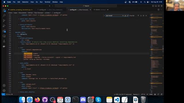184x103 pixels.
Task: Open the Docker view in activity bar
Action: point(4,46)
